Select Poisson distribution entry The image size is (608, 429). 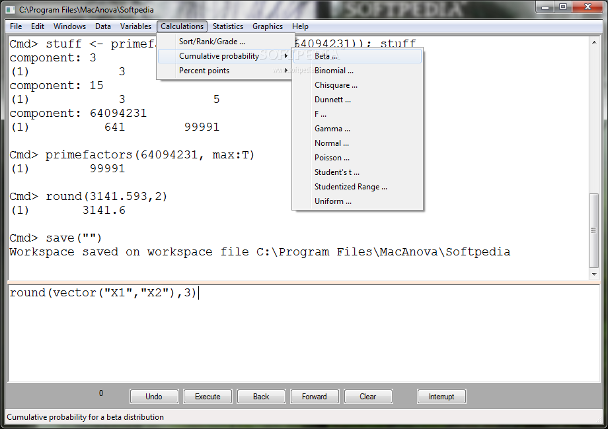coord(358,158)
